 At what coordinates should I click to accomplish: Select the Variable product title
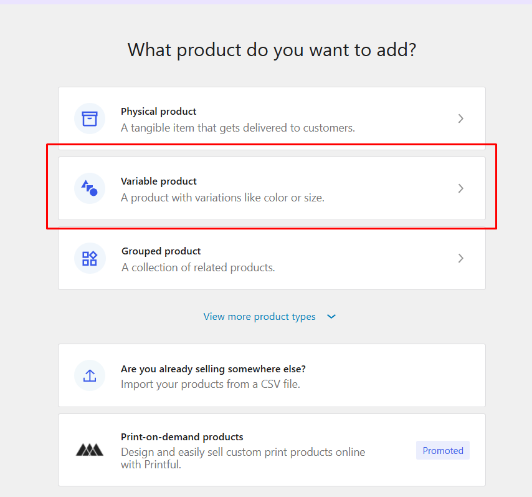pos(158,181)
